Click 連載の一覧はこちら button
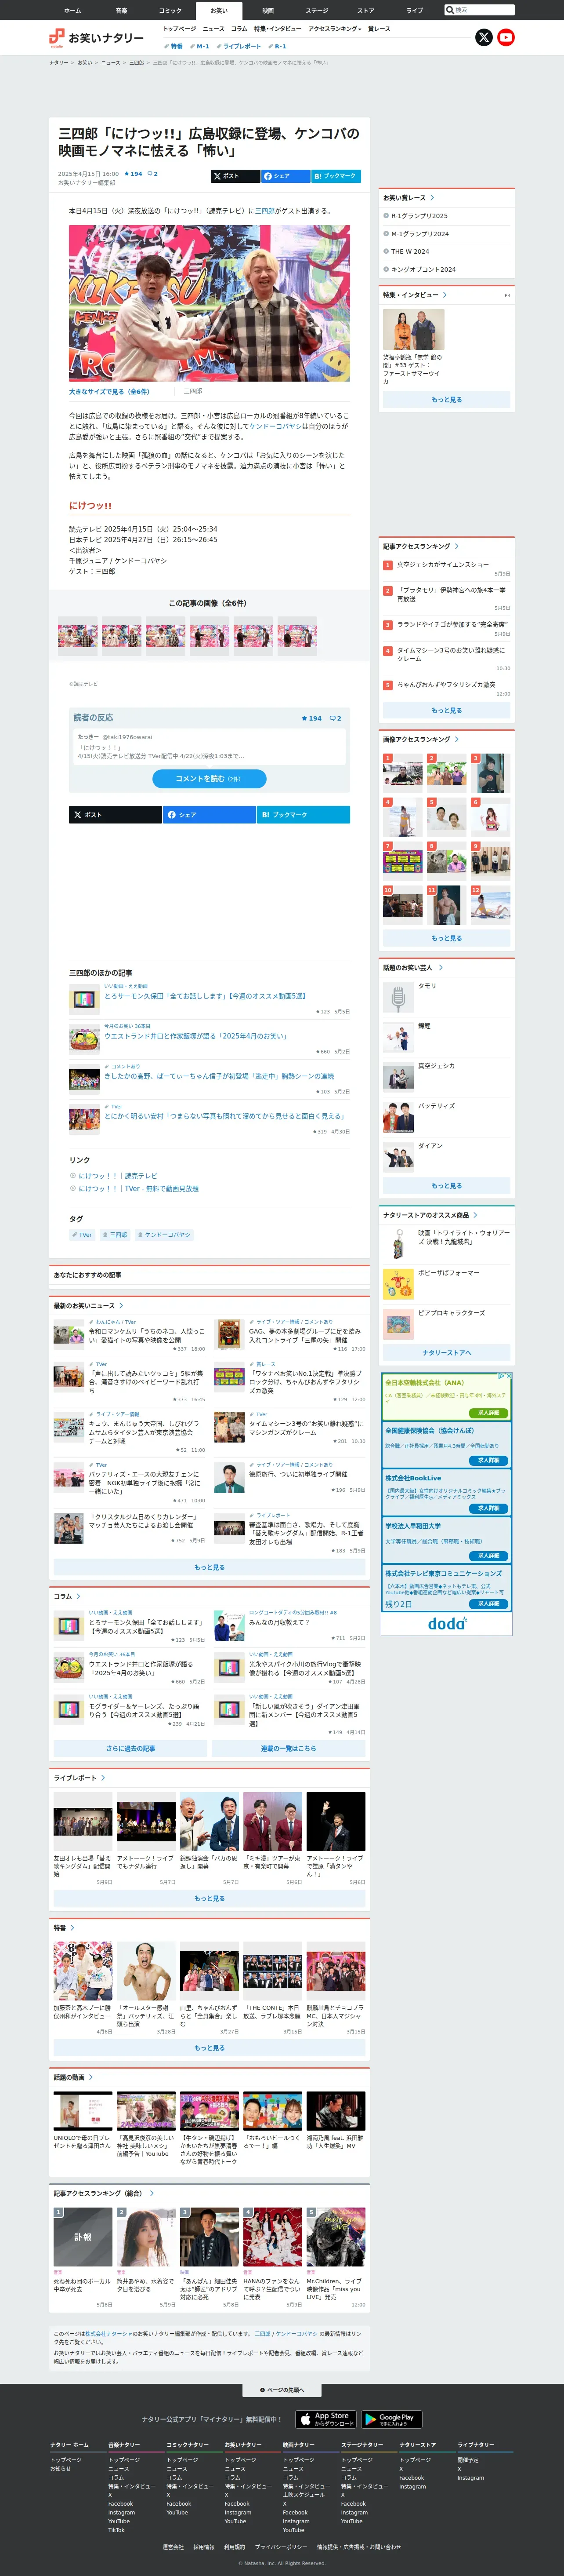The height and width of the screenshot is (2576, 564). [289, 1748]
